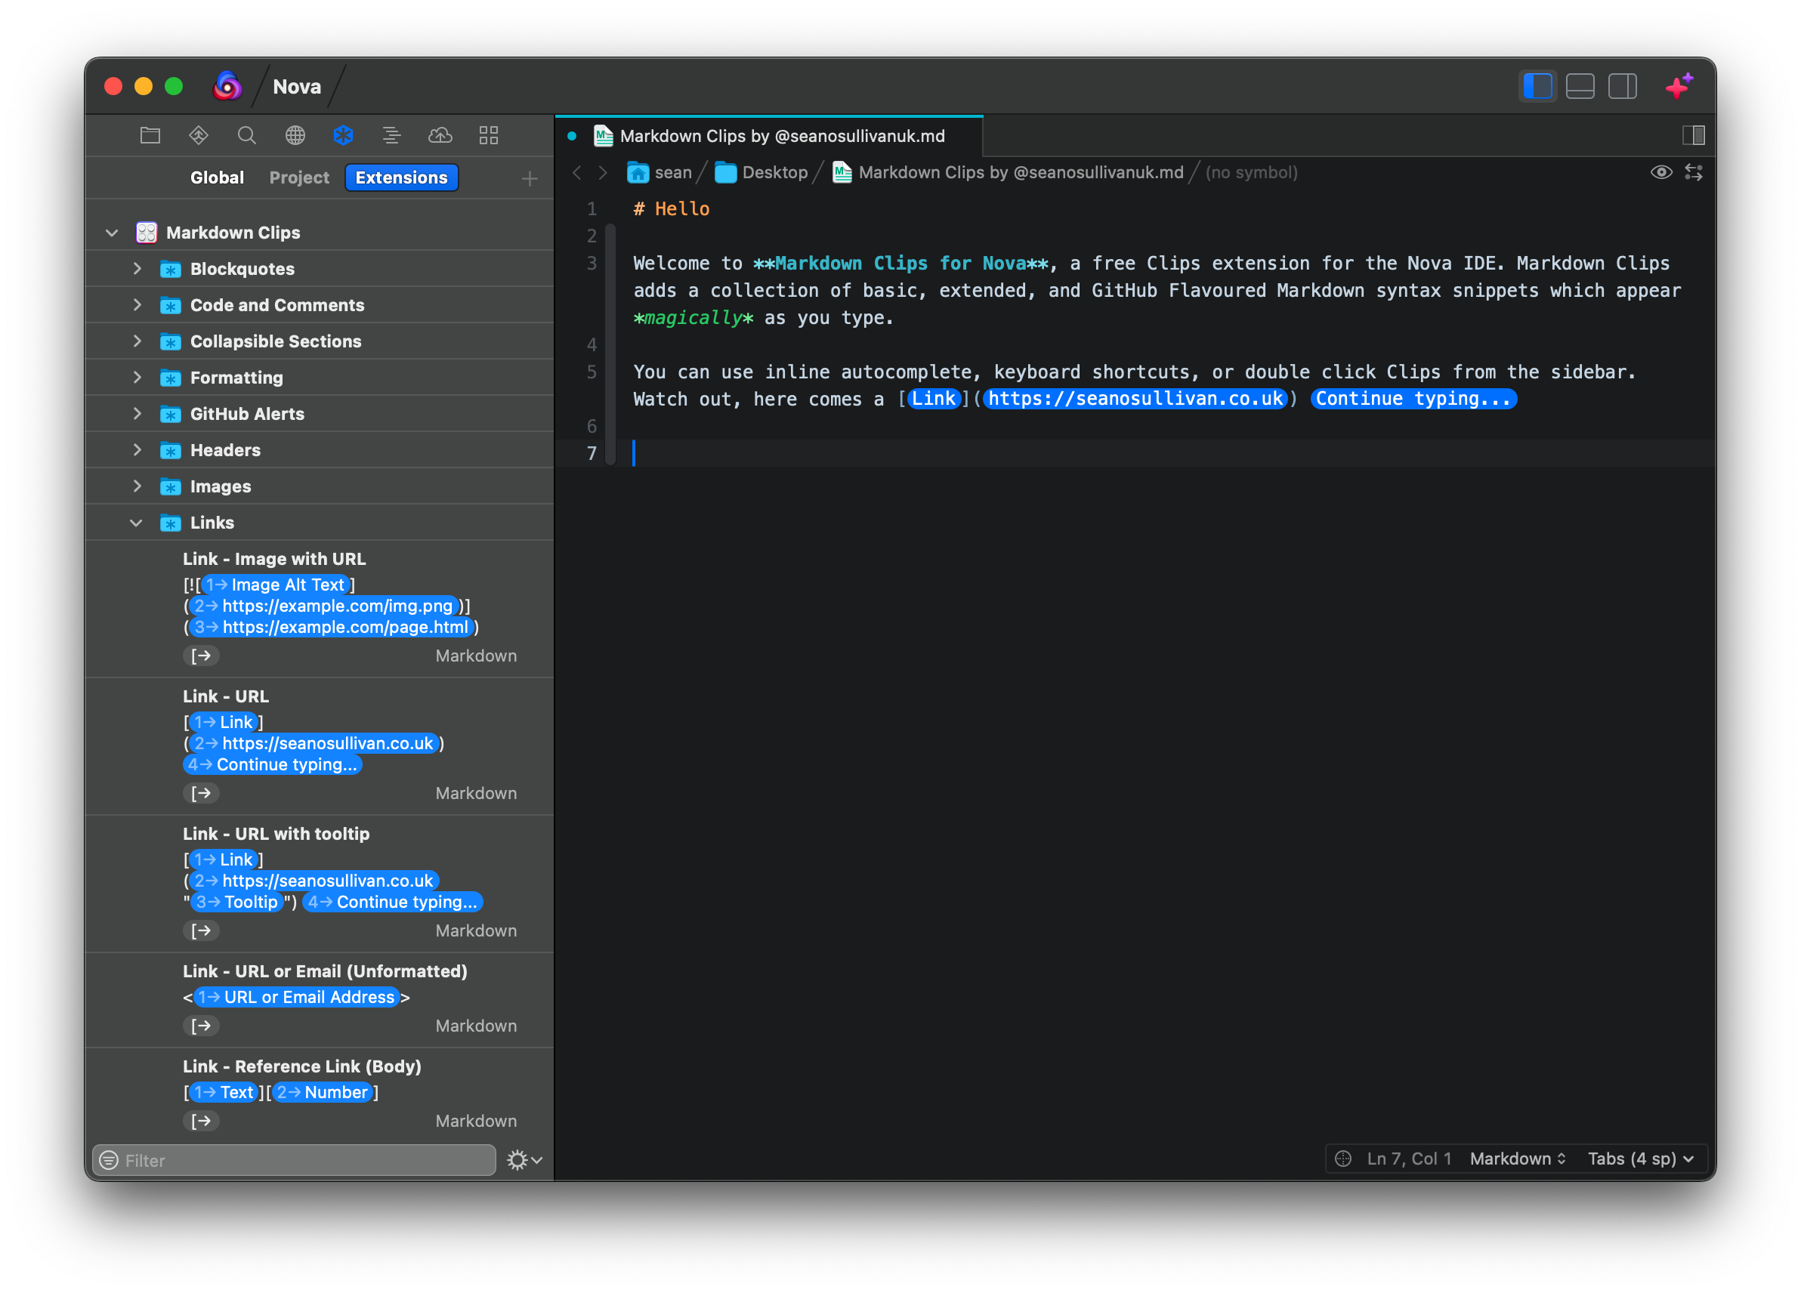The image size is (1801, 1293).
Task: Open the Find search sidebar icon
Action: point(247,136)
